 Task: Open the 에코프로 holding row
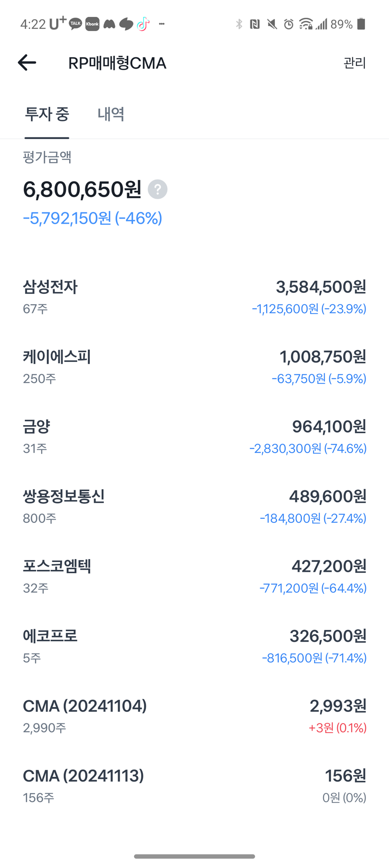click(x=194, y=646)
